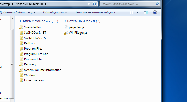Click the navigation pane scrollbar thumb
The image size is (187, 102).
[x=12, y=64]
